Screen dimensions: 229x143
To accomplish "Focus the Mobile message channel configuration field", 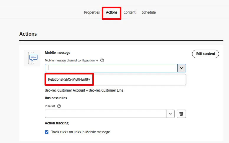I will pyautogui.click(x=111, y=68).
